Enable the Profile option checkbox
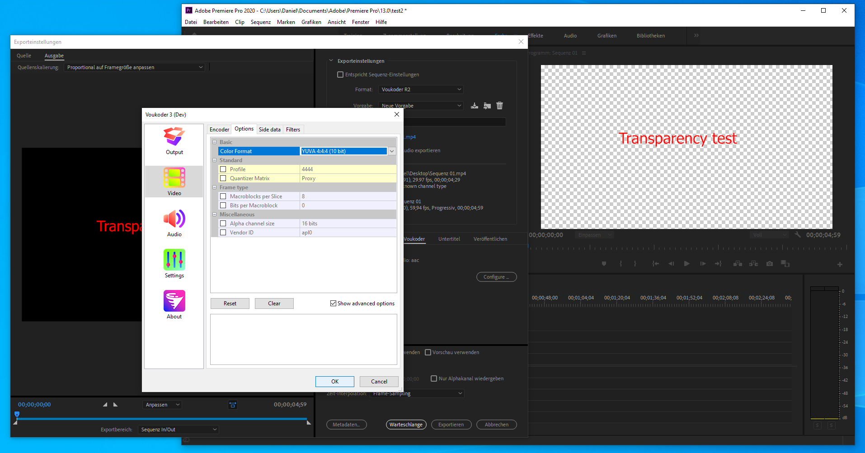 click(223, 169)
